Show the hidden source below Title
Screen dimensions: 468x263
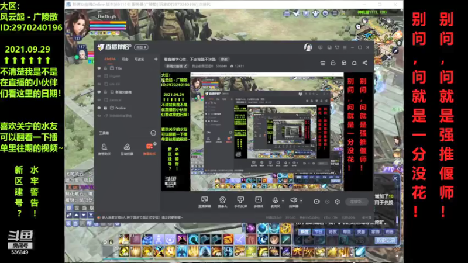coord(99,76)
